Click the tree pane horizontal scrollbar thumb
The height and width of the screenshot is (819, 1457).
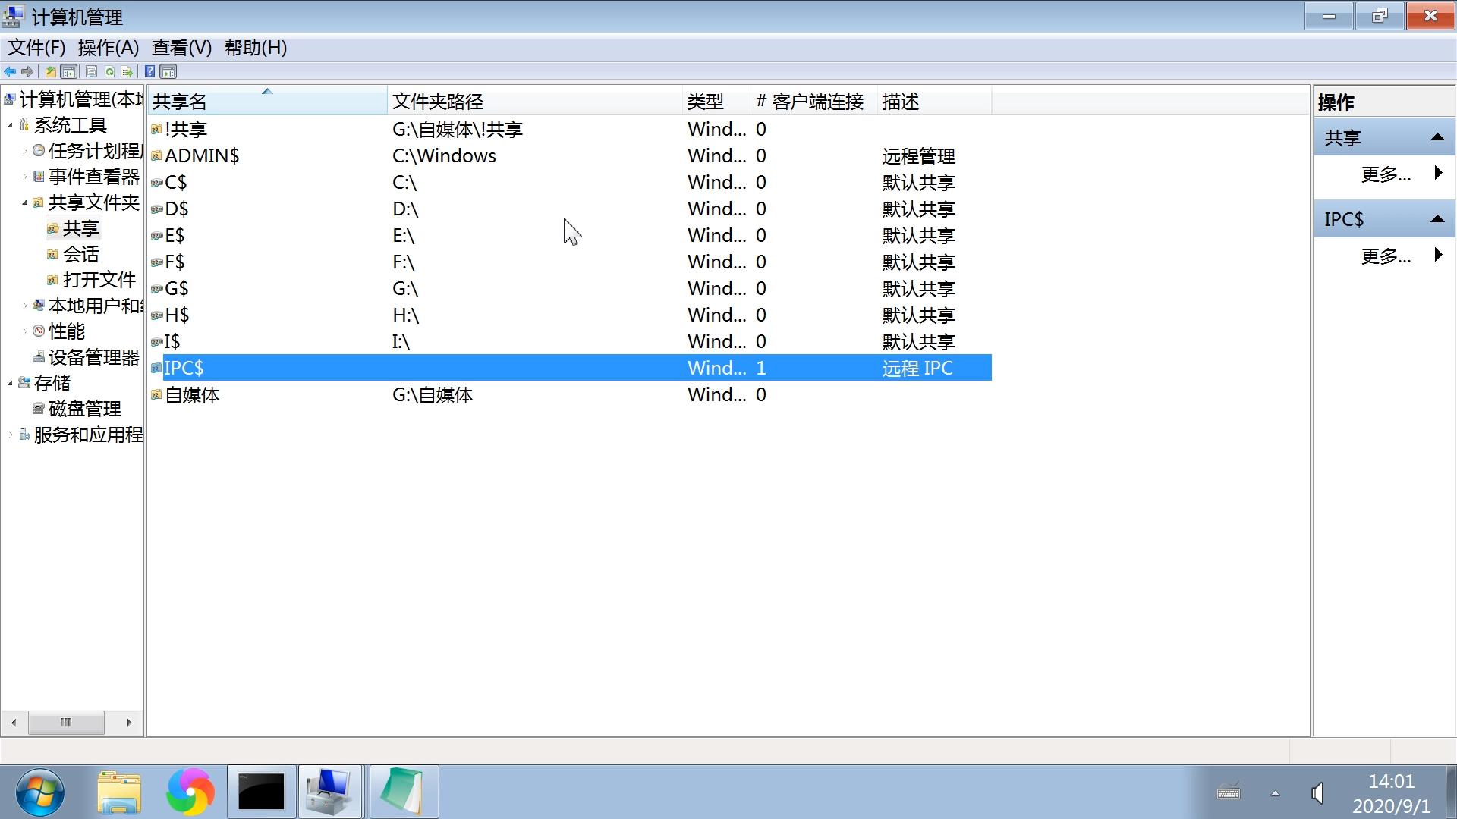pos(66,722)
